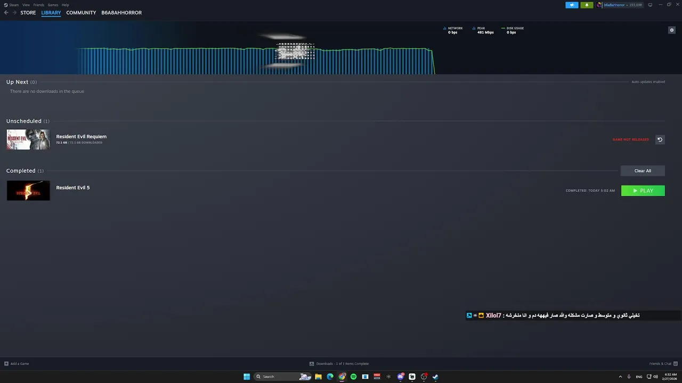The width and height of the screenshot is (682, 383).
Task: Click the 'no downloads in the queue' message
Action: 47,91
